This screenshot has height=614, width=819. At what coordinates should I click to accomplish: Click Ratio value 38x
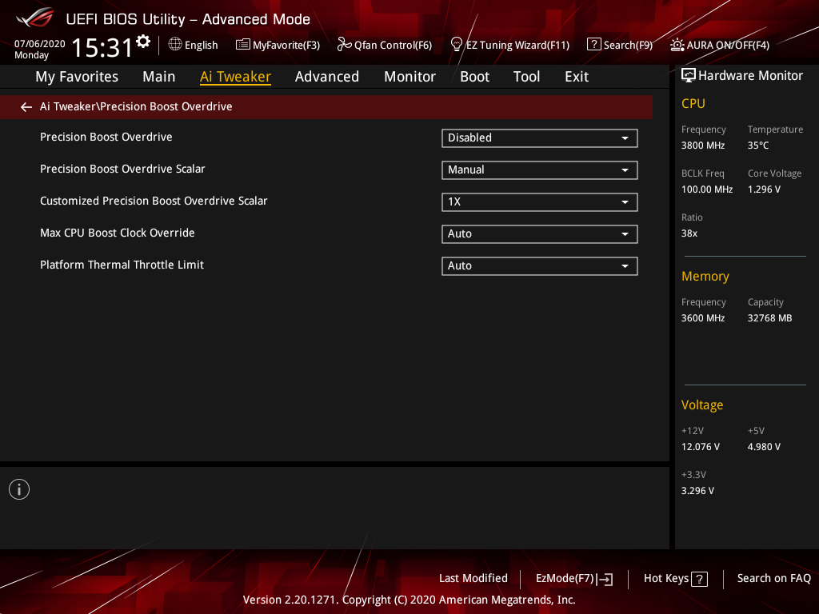tap(689, 233)
